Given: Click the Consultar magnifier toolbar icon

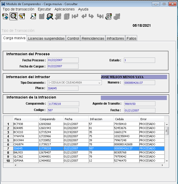Looking at the screenshot, I should click(x=13, y=17).
